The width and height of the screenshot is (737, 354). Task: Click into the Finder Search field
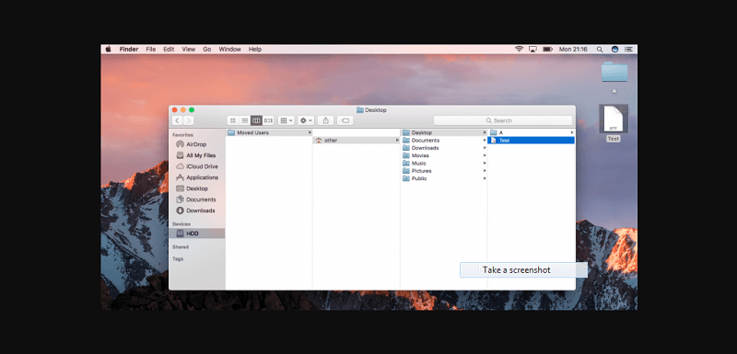[x=503, y=120]
